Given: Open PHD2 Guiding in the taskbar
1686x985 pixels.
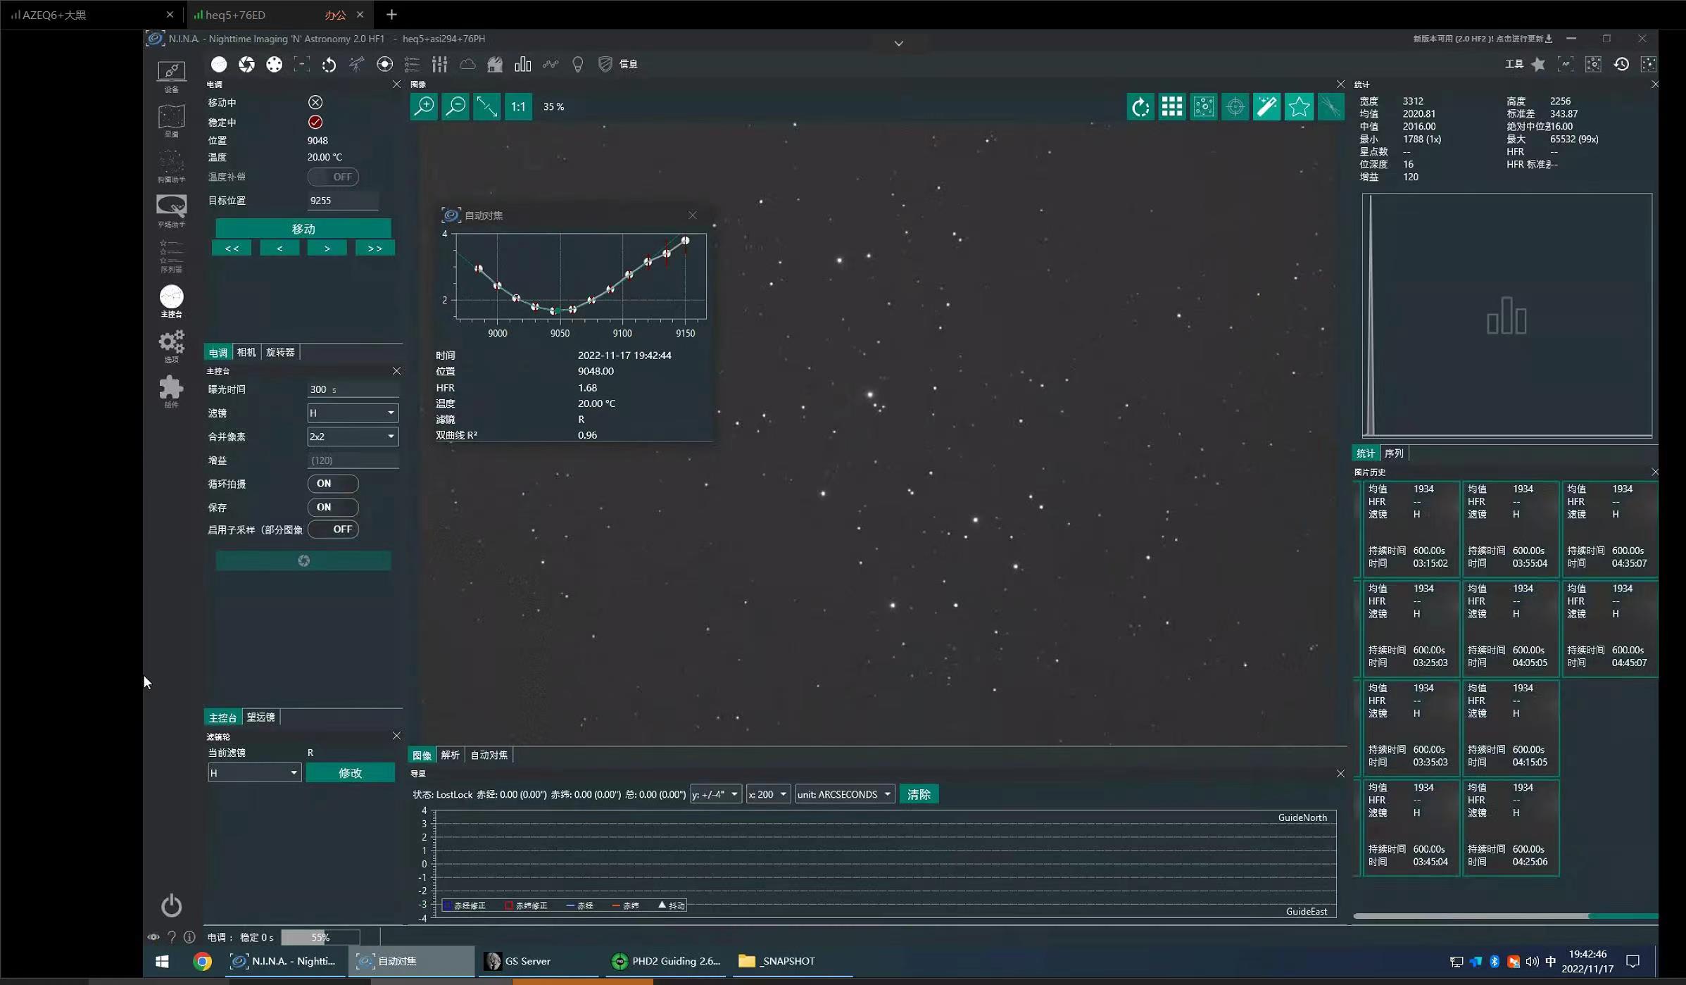Looking at the screenshot, I should 665,961.
